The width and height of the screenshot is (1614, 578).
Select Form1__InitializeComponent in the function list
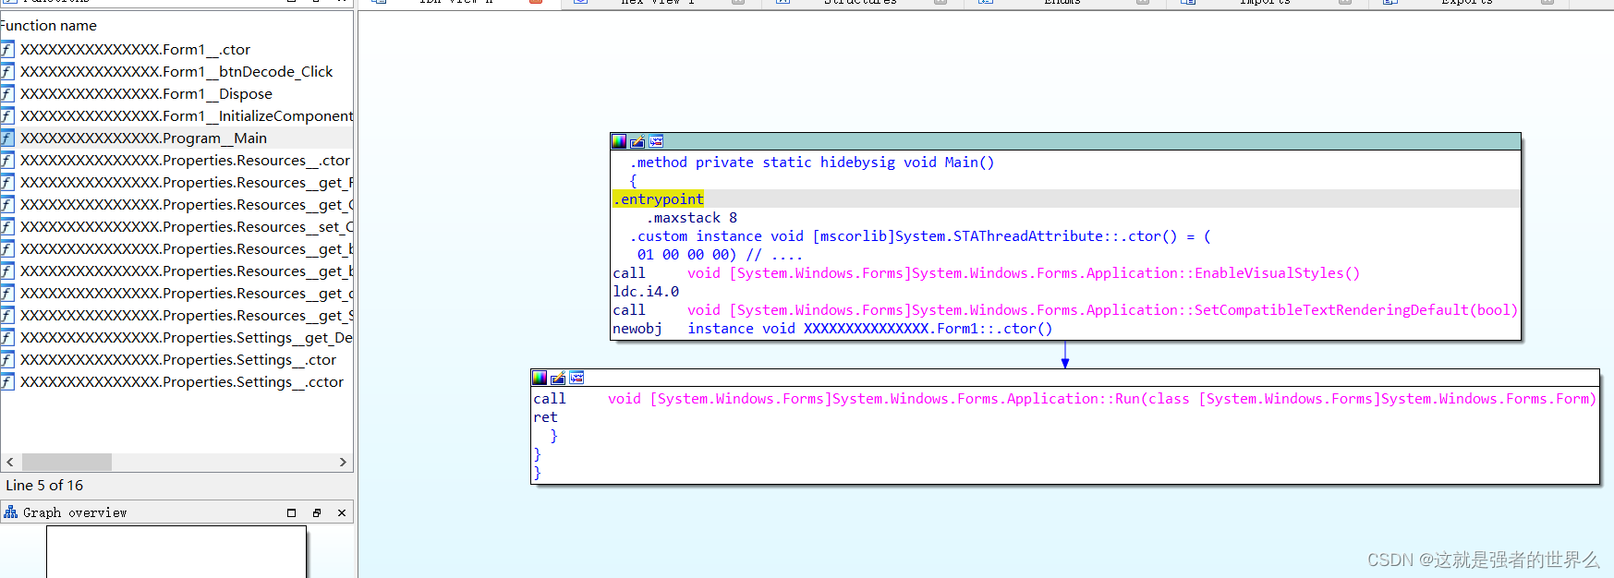tap(176, 115)
